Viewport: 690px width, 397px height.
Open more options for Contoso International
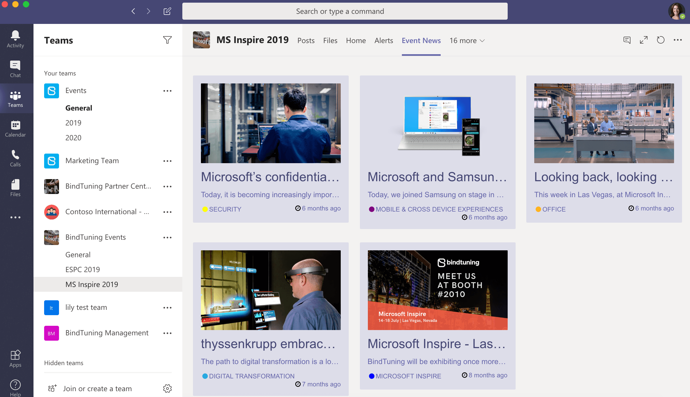167,212
